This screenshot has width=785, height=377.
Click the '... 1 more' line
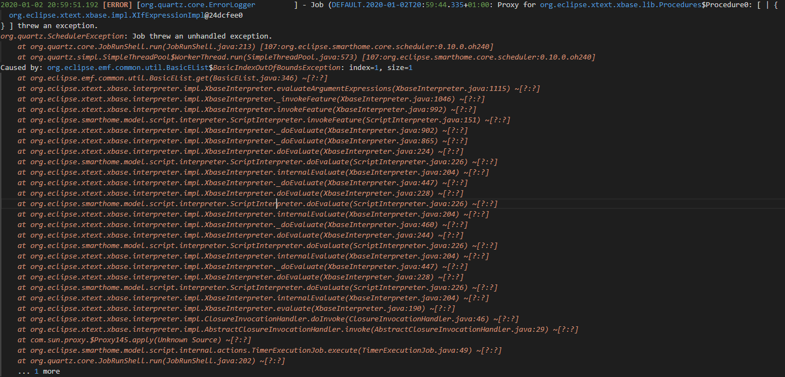tap(39, 371)
